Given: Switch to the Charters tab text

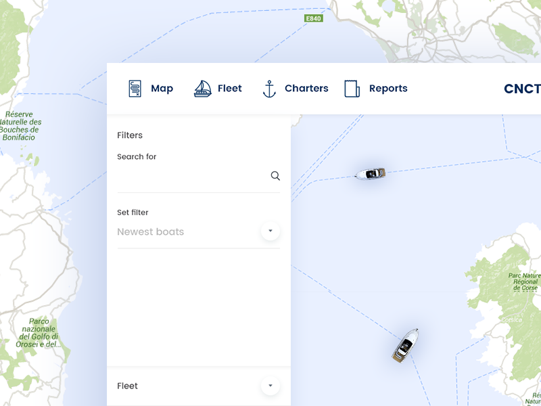Looking at the screenshot, I should point(306,89).
